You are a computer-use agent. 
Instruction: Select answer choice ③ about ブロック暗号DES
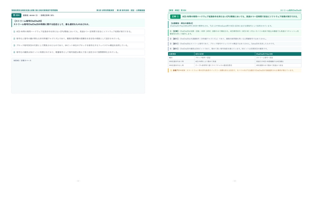(78, 45)
